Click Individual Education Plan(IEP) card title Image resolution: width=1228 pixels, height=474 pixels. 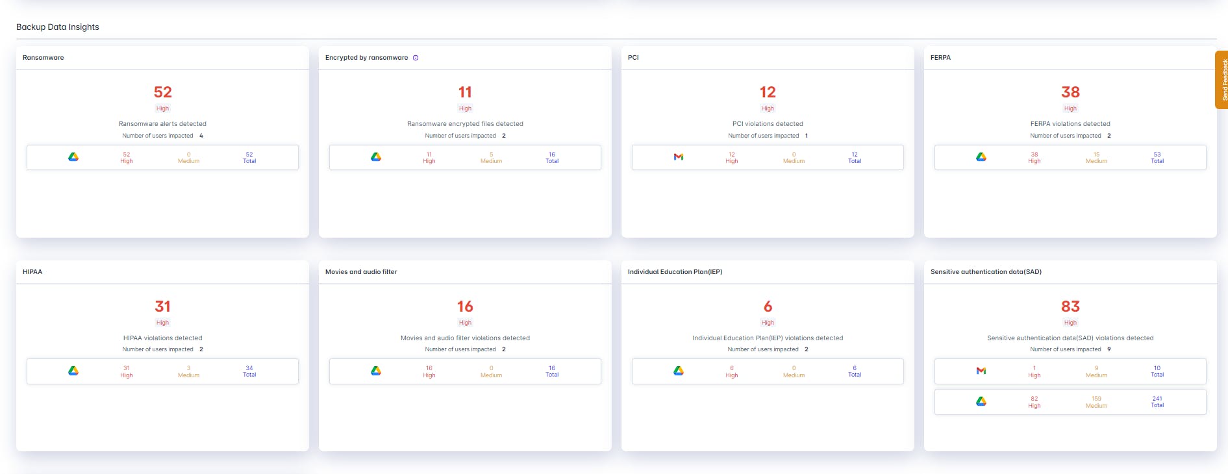click(x=675, y=272)
